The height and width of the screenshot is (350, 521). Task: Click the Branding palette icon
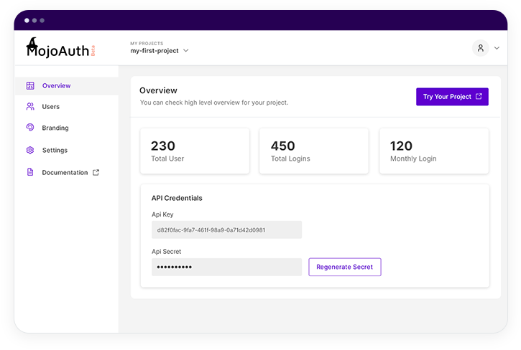30,128
